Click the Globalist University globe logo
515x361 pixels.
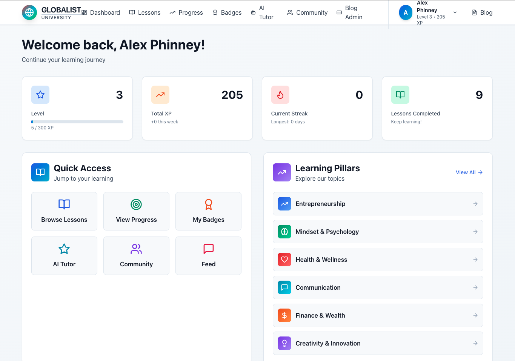(x=29, y=12)
